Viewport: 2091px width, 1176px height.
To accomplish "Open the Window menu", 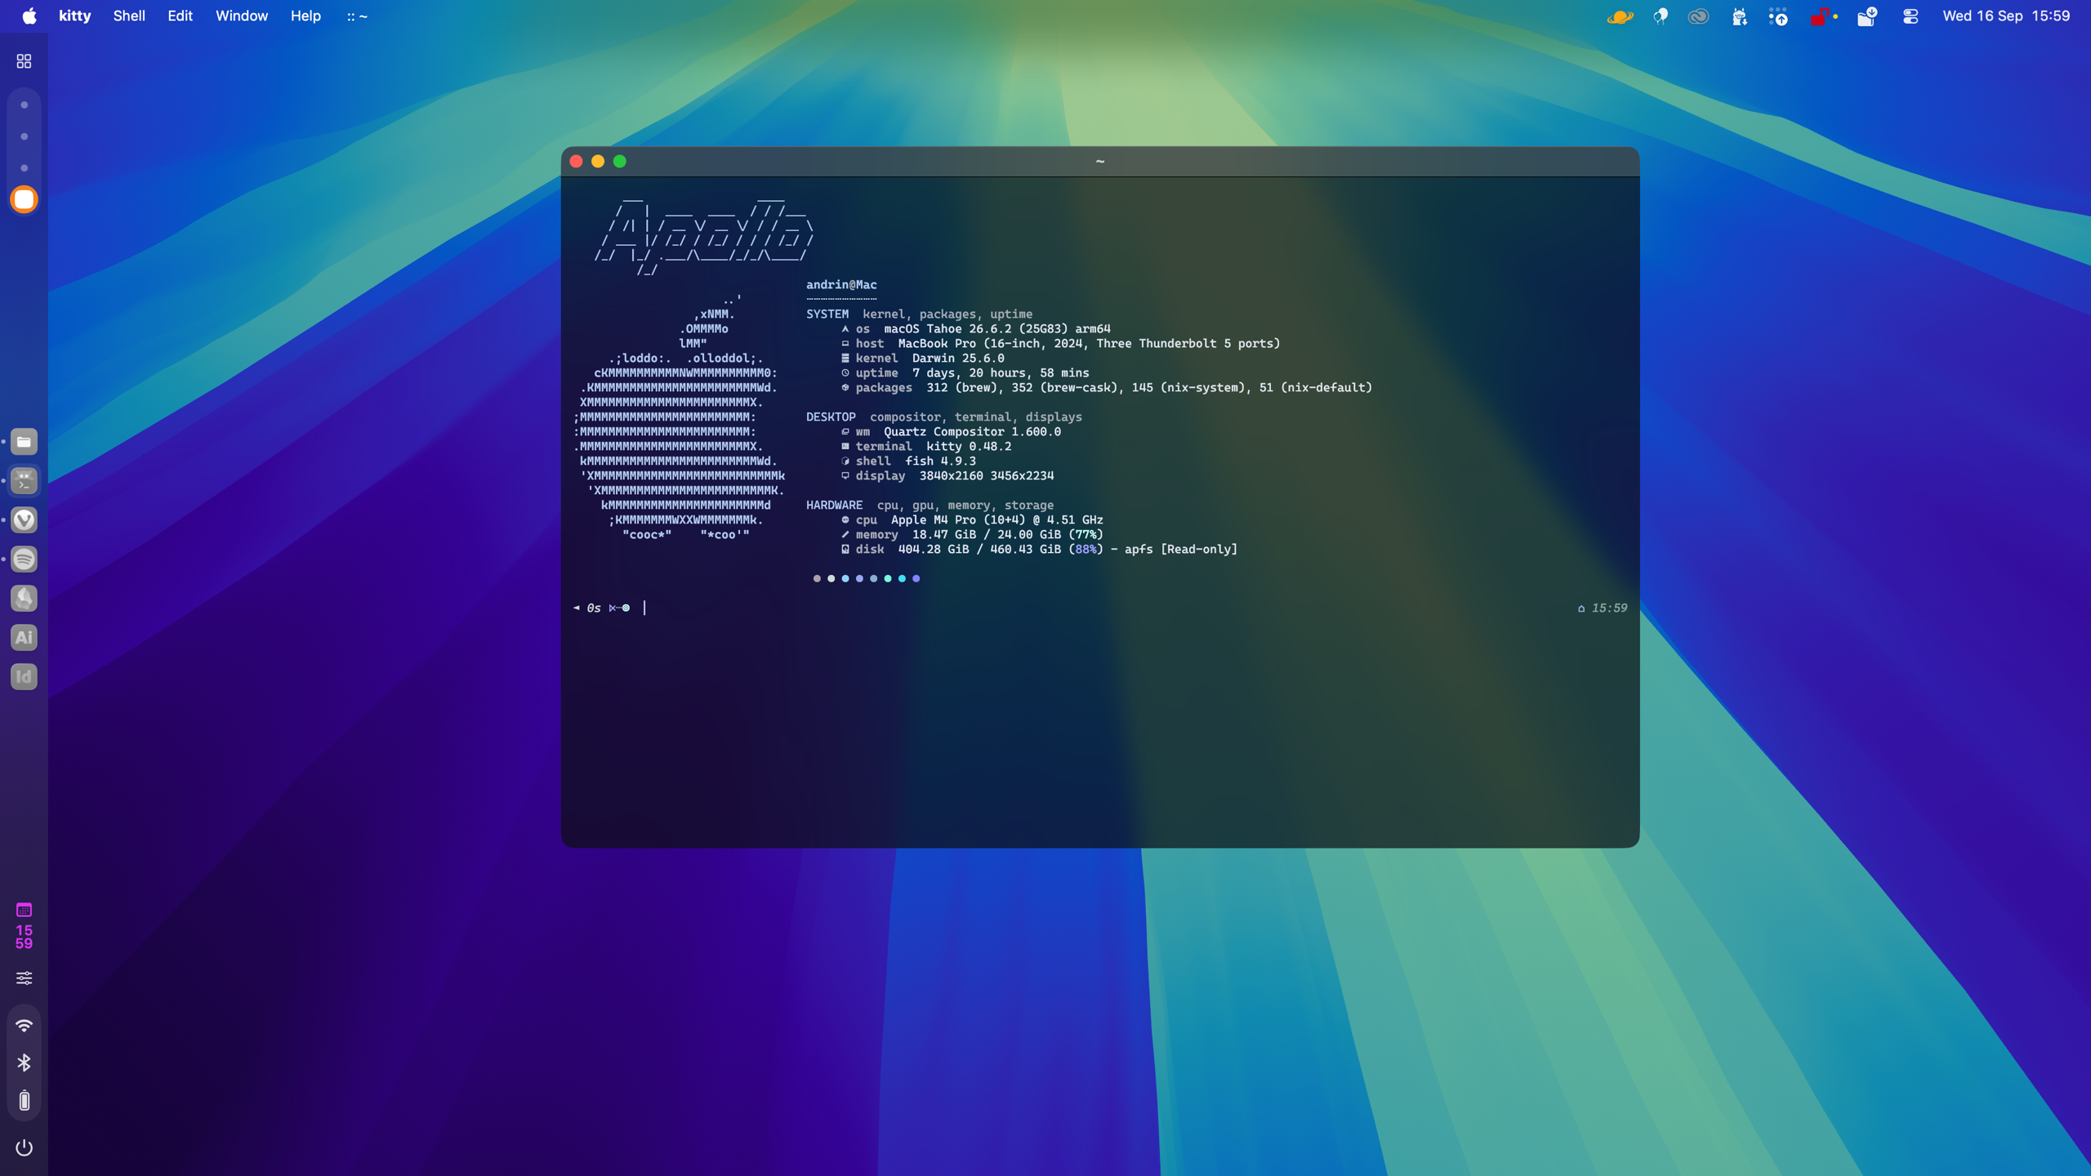I will click(x=242, y=16).
